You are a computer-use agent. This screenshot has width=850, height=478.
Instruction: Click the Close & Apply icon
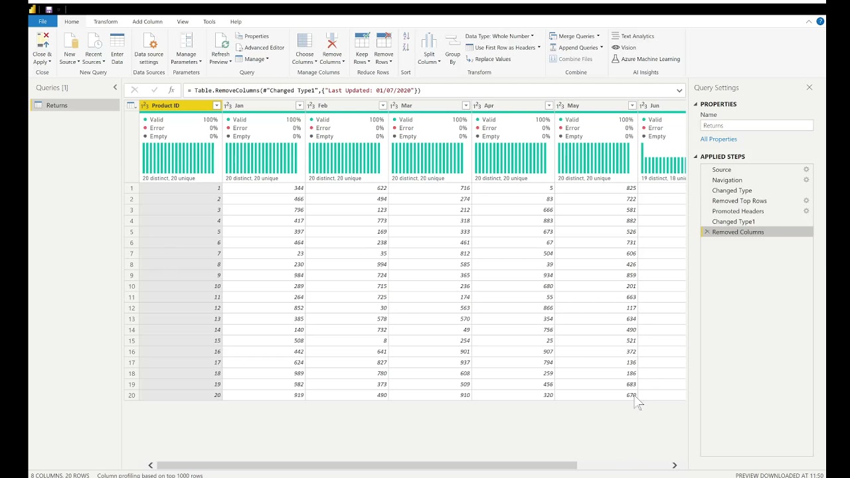tap(42, 40)
